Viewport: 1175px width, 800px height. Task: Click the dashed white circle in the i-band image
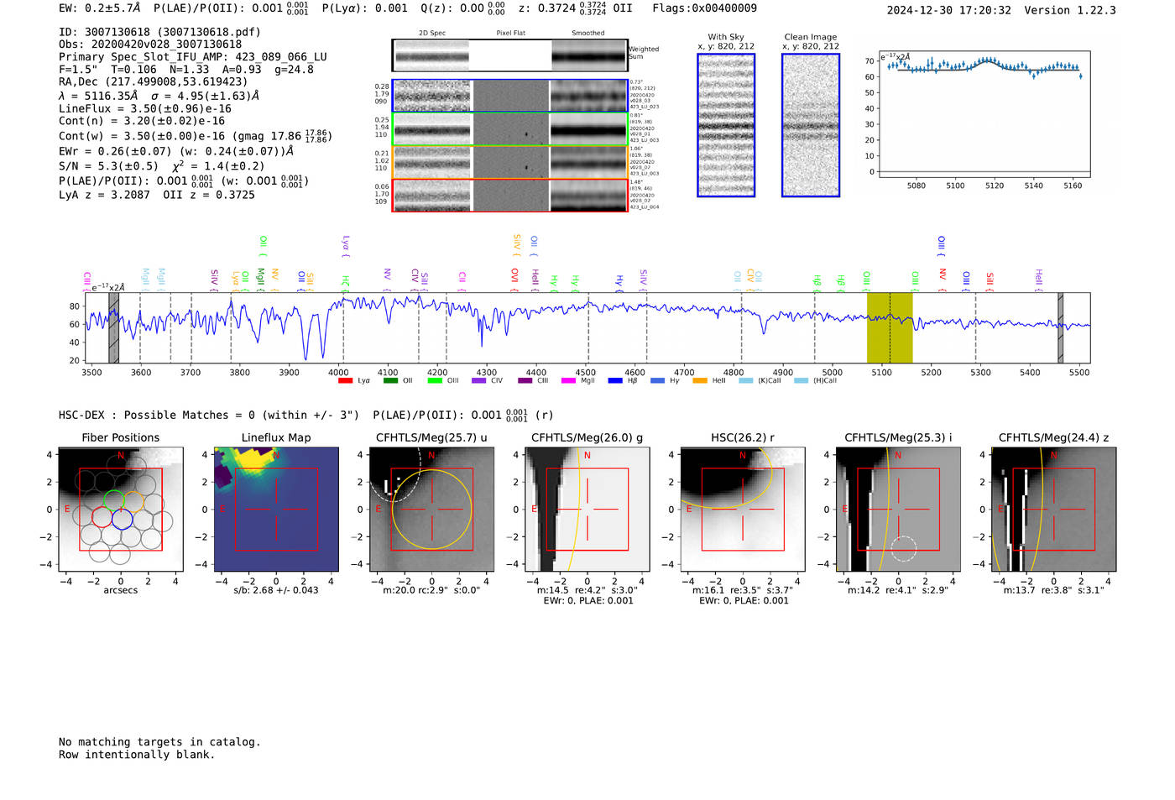[903, 548]
